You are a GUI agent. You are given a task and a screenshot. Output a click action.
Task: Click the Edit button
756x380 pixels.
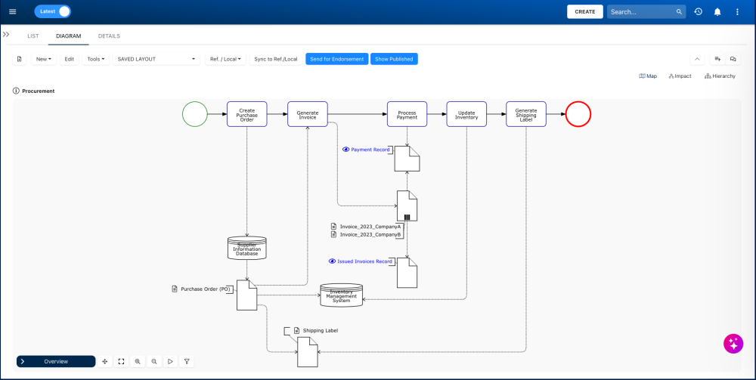point(70,59)
